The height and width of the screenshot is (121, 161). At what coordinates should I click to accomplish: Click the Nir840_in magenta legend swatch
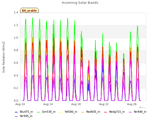point(130,112)
